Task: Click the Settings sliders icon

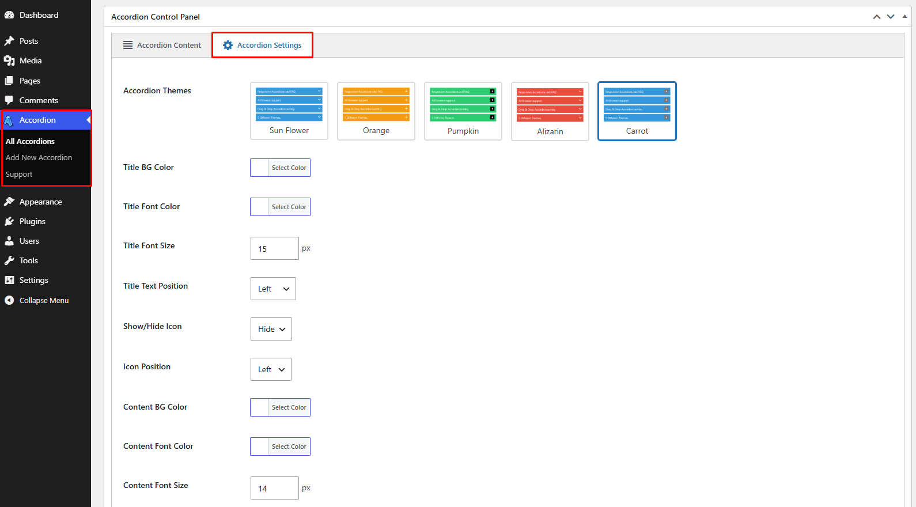Action: (9, 280)
